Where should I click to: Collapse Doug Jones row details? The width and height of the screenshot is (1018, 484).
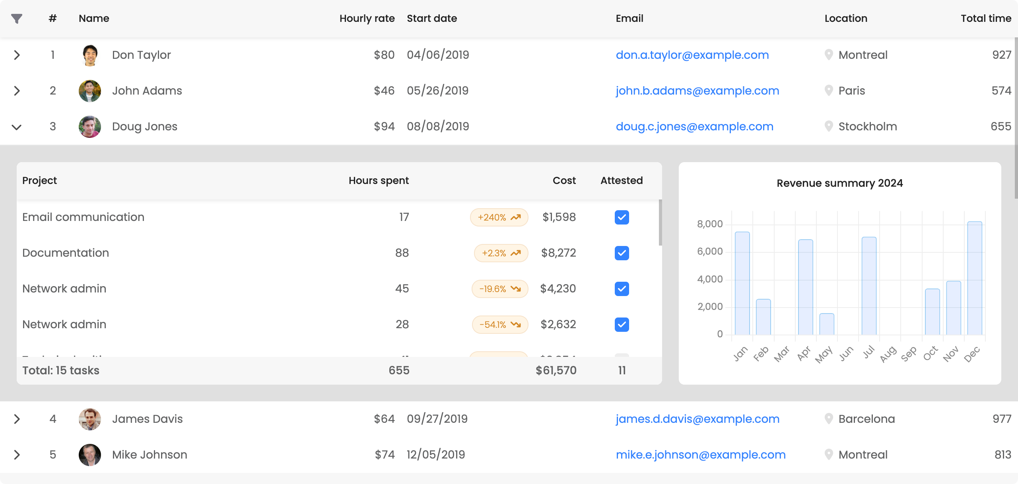point(17,127)
